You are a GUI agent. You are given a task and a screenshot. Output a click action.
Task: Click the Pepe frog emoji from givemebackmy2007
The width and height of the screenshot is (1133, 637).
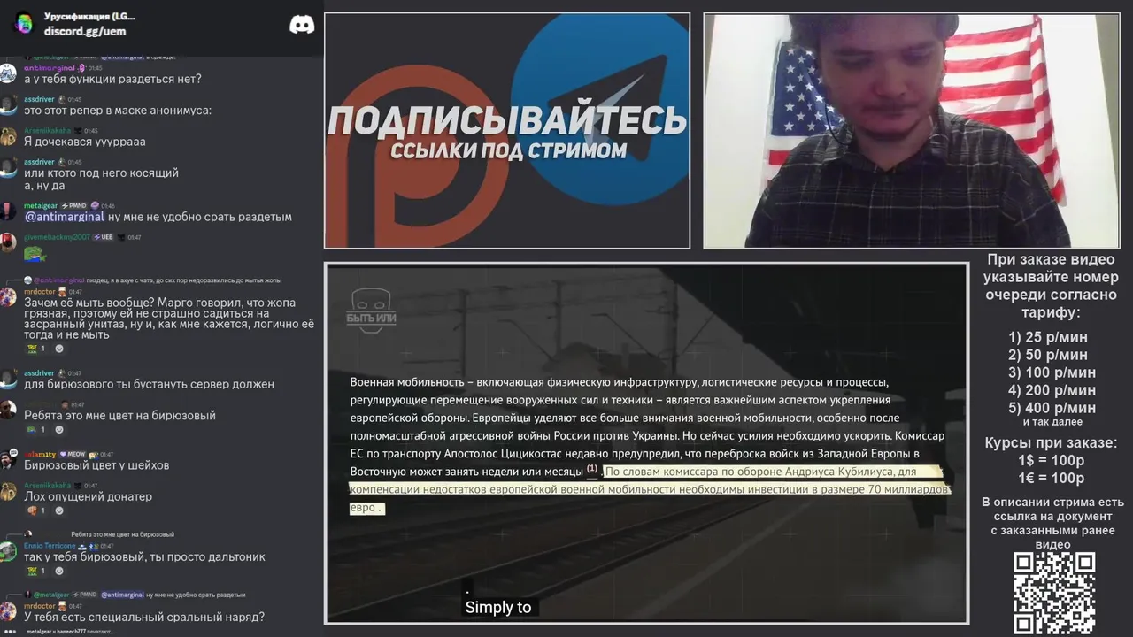tap(35, 255)
